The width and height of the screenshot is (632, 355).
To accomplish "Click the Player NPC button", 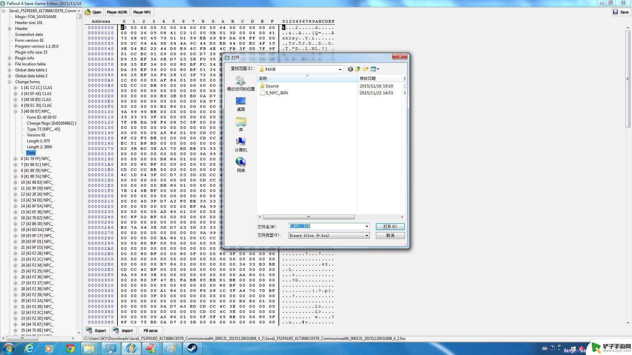I will [x=142, y=12].
